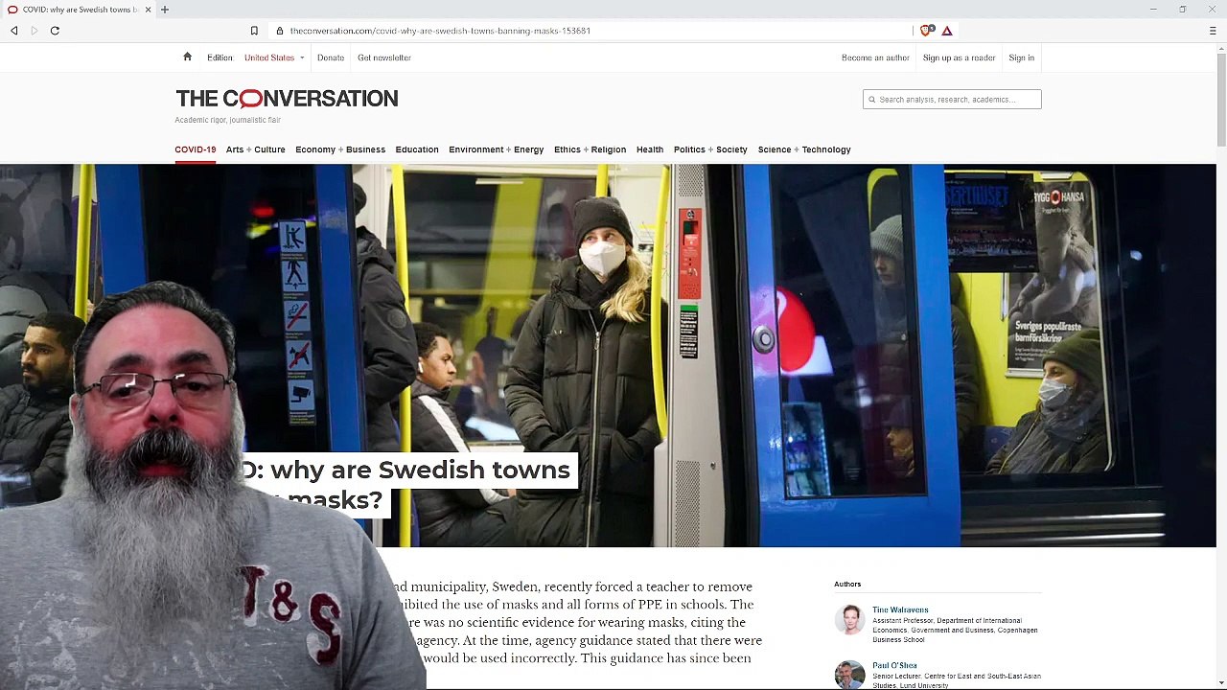
Task: Go back to the previous page
Action: click(x=14, y=31)
